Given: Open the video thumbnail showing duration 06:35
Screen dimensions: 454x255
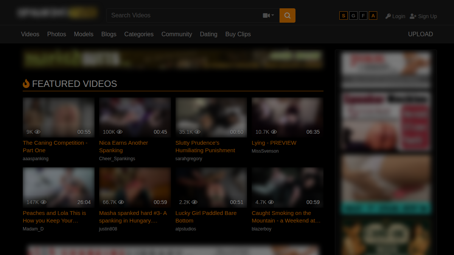Looking at the screenshot, I should click(x=288, y=117).
